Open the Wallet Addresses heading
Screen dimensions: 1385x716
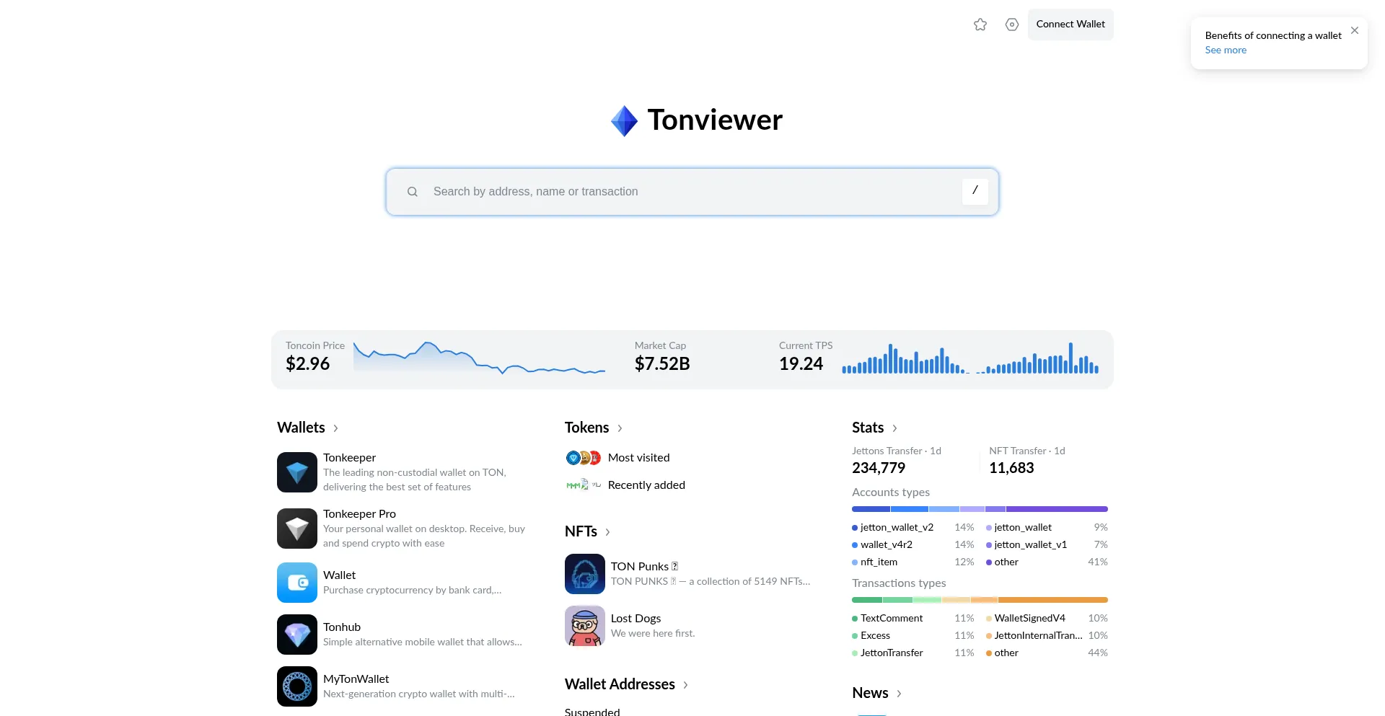pyautogui.click(x=620, y=684)
